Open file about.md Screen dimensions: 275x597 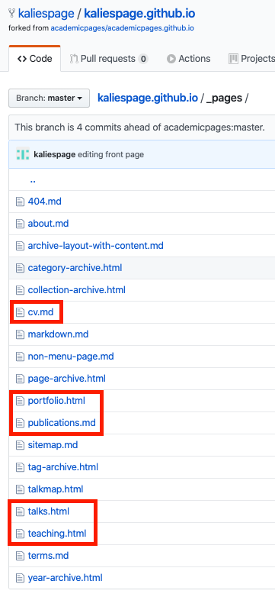[x=48, y=224]
